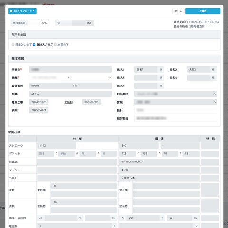Click the 電磁弁 仕様 field containing 1

pos(75,226)
